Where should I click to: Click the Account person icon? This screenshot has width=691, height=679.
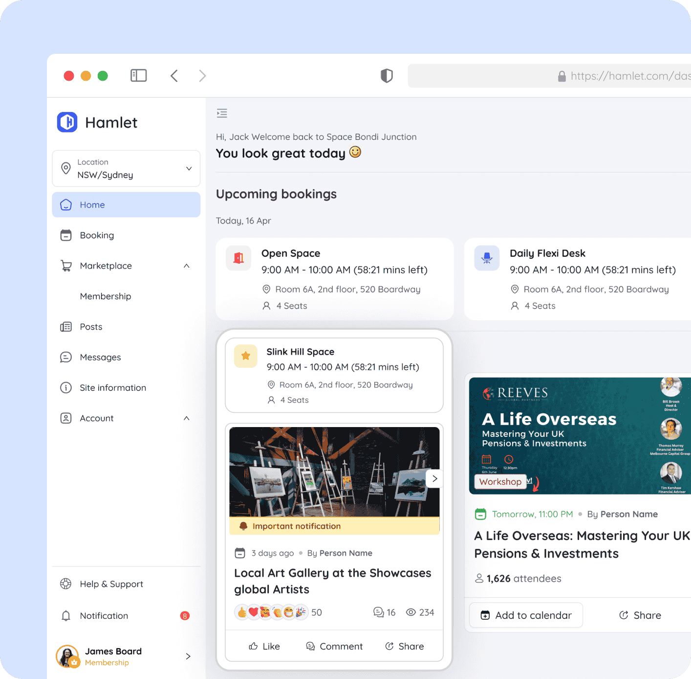click(x=66, y=418)
